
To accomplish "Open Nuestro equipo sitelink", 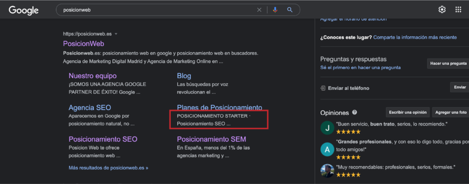I will [x=93, y=76].
